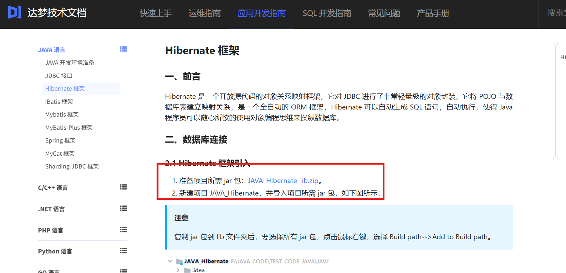Viewport: 566px width, 273px height.
Task: Open the 快速上手 nav tab
Action: click(155, 14)
